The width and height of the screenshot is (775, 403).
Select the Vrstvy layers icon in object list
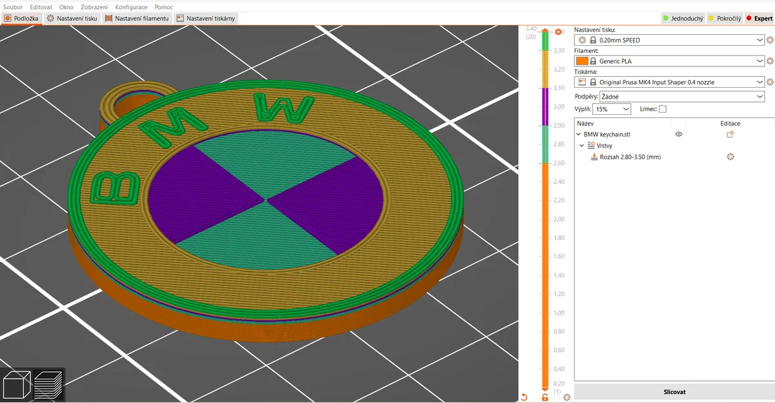pyautogui.click(x=591, y=146)
